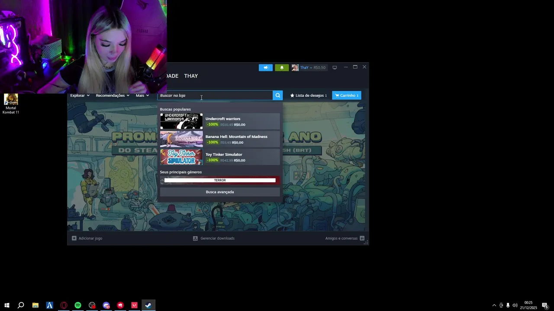This screenshot has width=554, height=311.
Task: Open Lista de desejos wishlist
Action: 309,95
